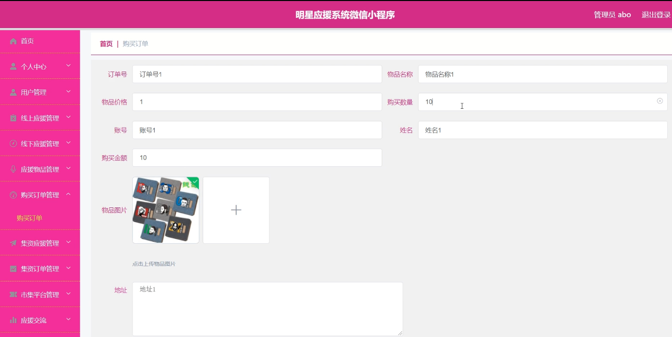The width and height of the screenshot is (672, 337).
Task: Click the microphone icon beside 应援物品管理
Action: click(x=13, y=169)
